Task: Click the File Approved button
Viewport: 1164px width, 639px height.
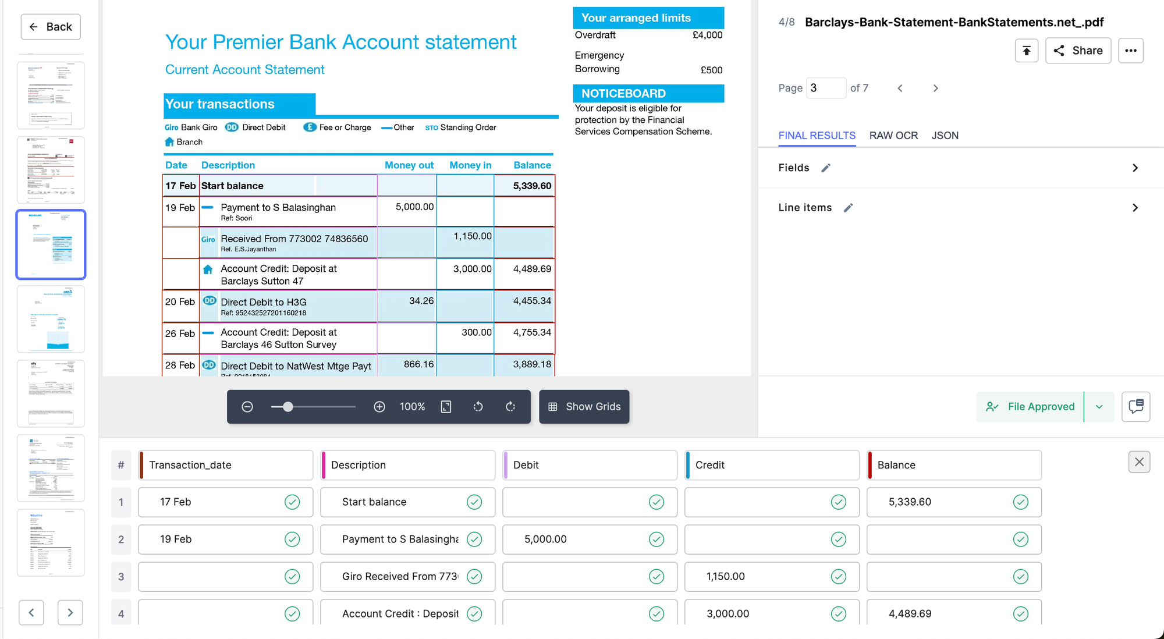Action: (x=1030, y=407)
